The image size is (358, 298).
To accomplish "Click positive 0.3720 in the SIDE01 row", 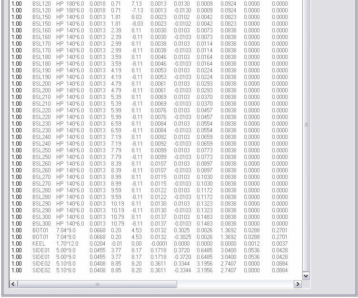I will point(182,250).
